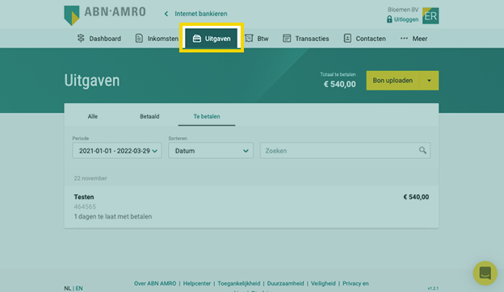Expand the Bon uploaden dropdown arrow
This screenshot has width=504, height=292.
point(429,81)
